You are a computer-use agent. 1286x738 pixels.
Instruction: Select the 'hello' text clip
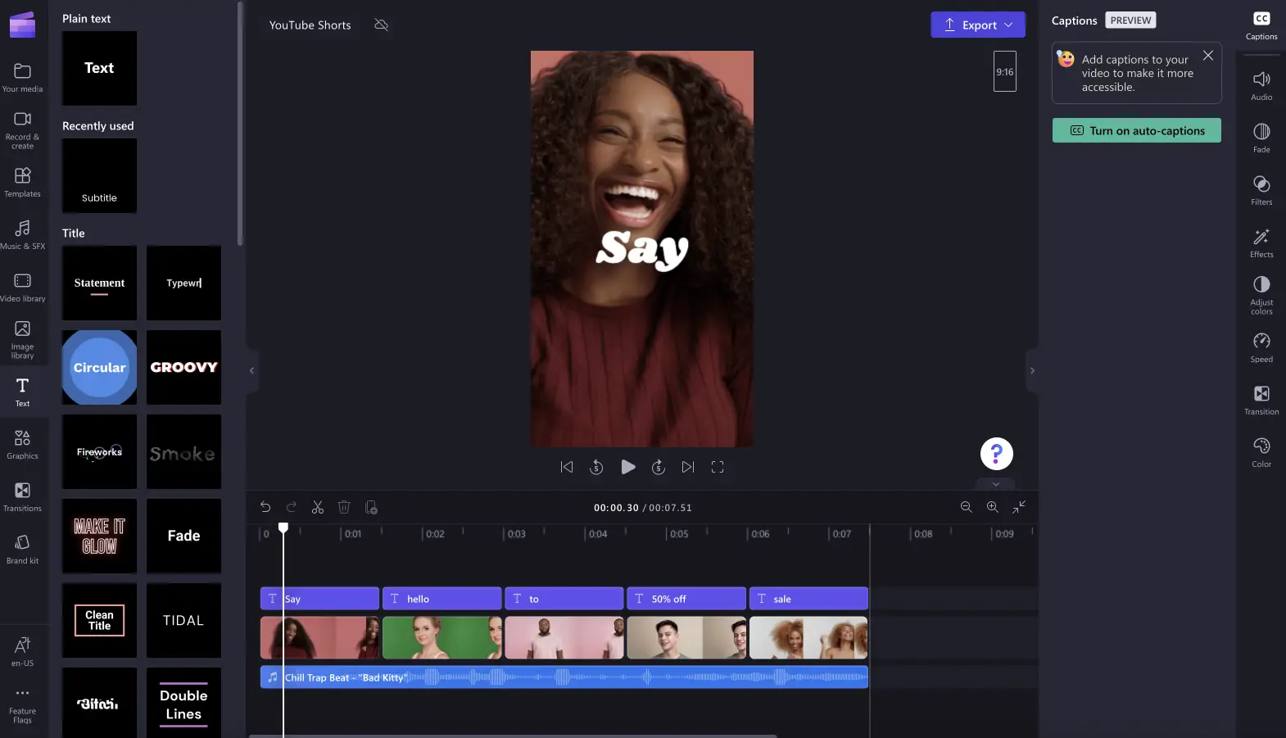441,599
